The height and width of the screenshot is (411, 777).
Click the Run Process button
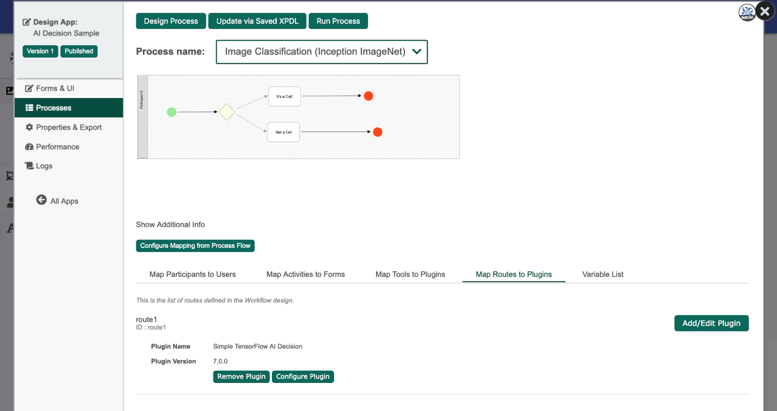click(x=338, y=21)
